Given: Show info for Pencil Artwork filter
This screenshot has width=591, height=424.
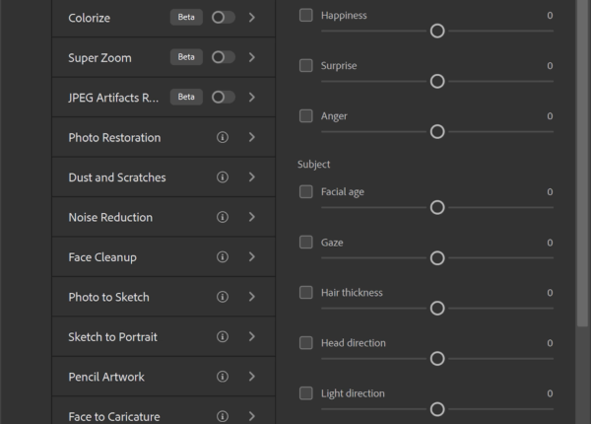Looking at the screenshot, I should [223, 377].
